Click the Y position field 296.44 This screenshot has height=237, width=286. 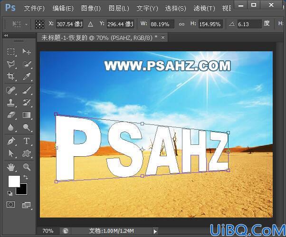click(120, 24)
